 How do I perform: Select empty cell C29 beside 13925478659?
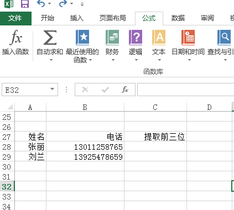pyautogui.click(x=155, y=156)
